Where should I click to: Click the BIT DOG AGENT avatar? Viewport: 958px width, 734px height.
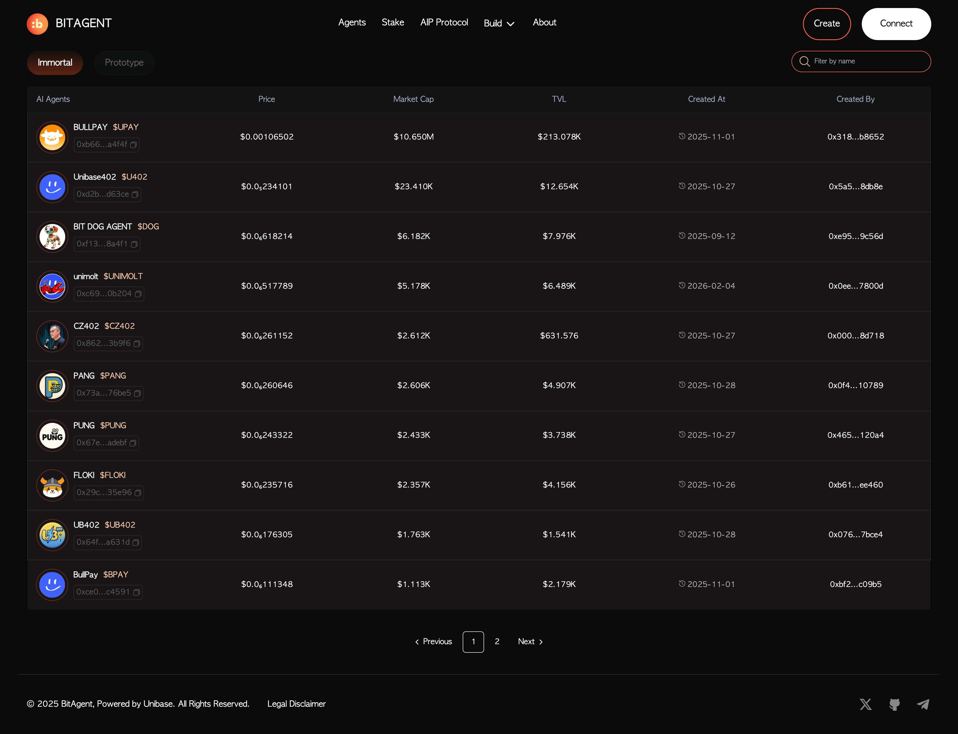(52, 236)
